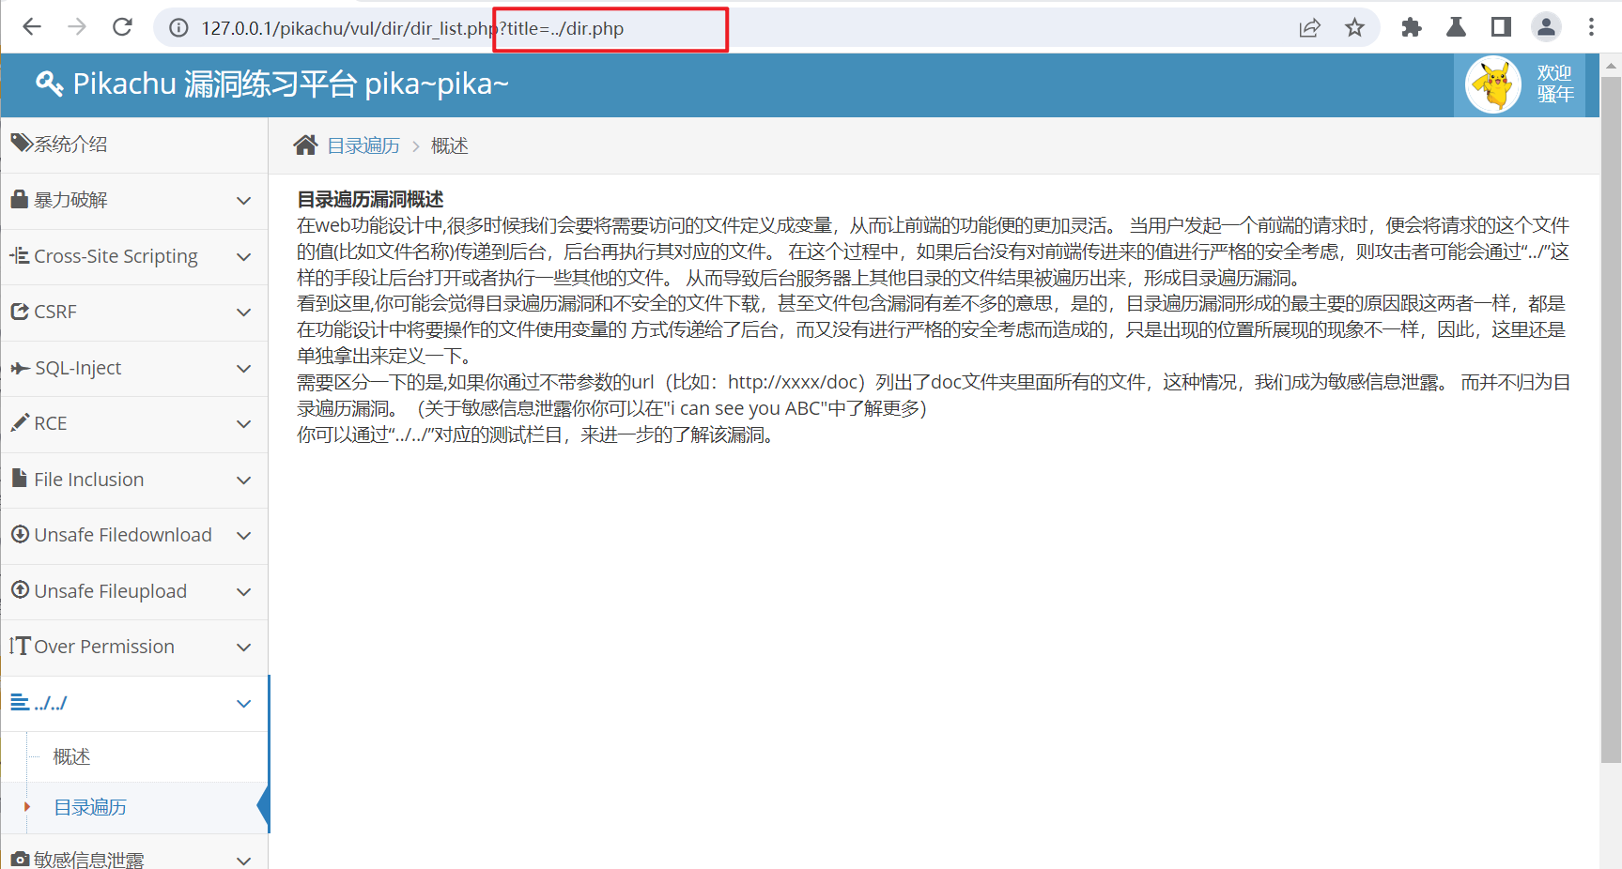Open the Chrome three-dot menu
The width and height of the screenshot is (1622, 869).
pos(1591,27)
